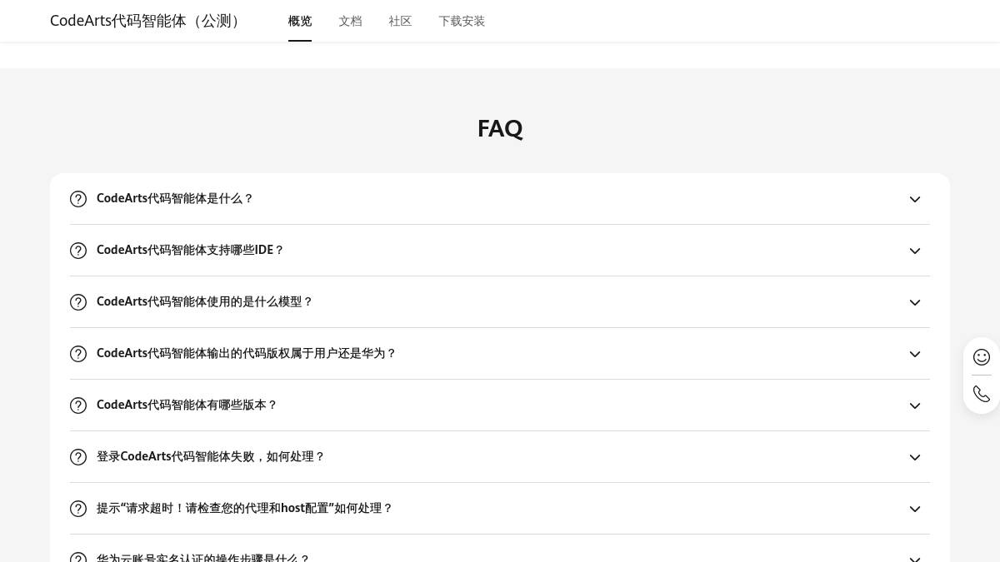Expand the 代码版权属于用户还是华为 chevron

click(x=915, y=355)
